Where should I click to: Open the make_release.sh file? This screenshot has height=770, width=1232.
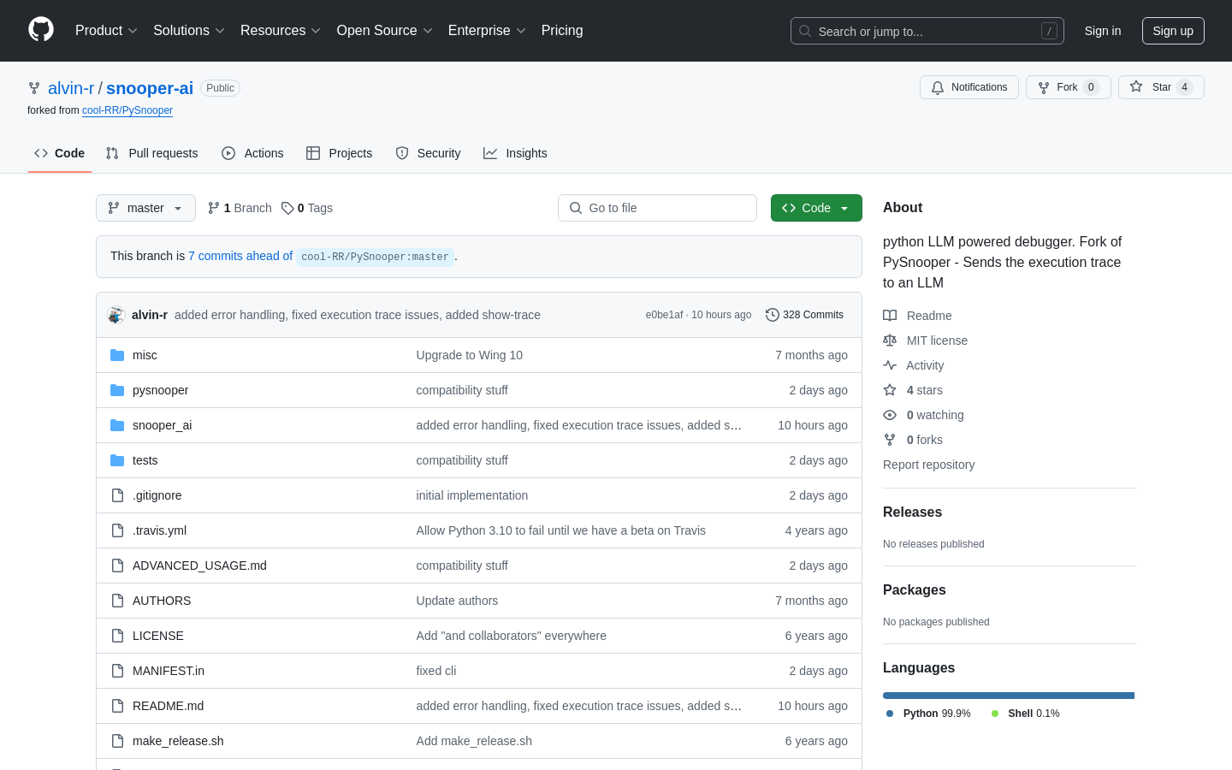coord(178,741)
